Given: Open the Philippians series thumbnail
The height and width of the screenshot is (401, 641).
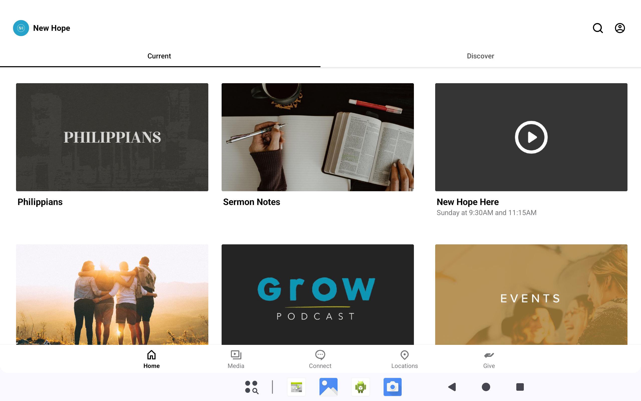Looking at the screenshot, I should coord(112,137).
